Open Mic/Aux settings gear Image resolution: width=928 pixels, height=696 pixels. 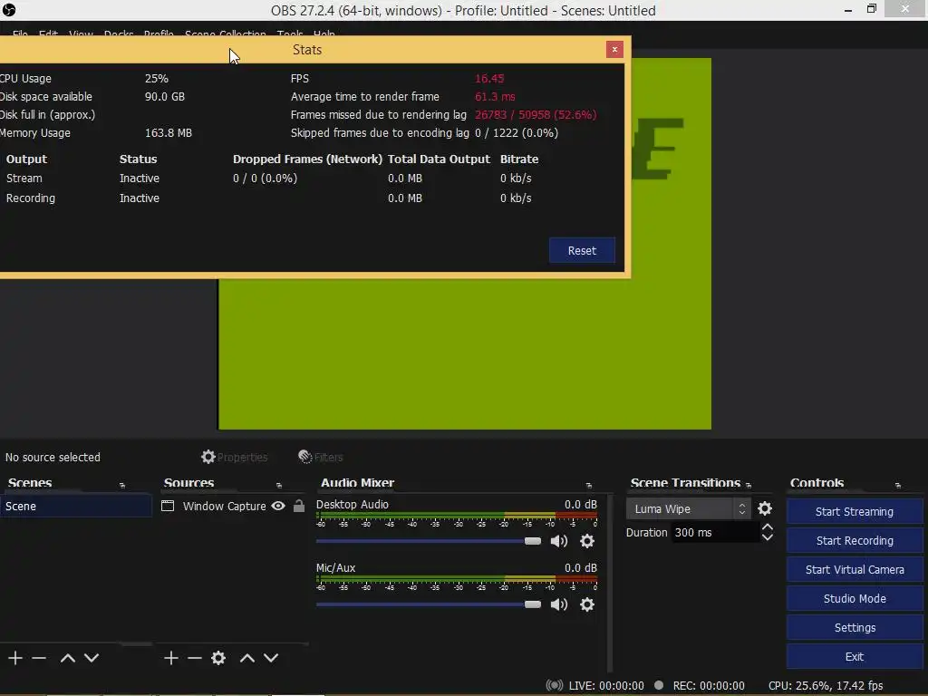(587, 604)
